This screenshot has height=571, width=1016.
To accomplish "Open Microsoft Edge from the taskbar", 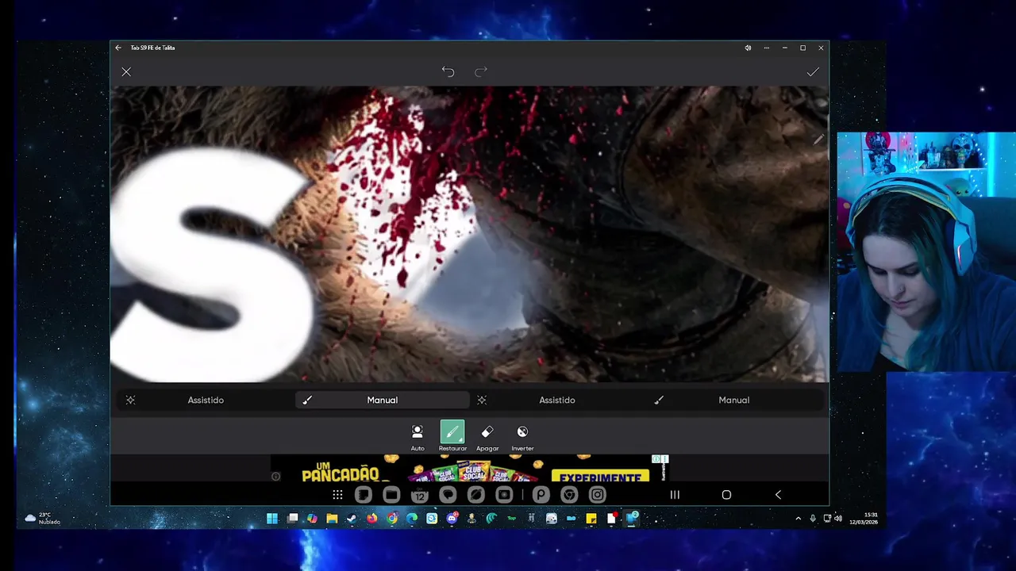I will [412, 519].
